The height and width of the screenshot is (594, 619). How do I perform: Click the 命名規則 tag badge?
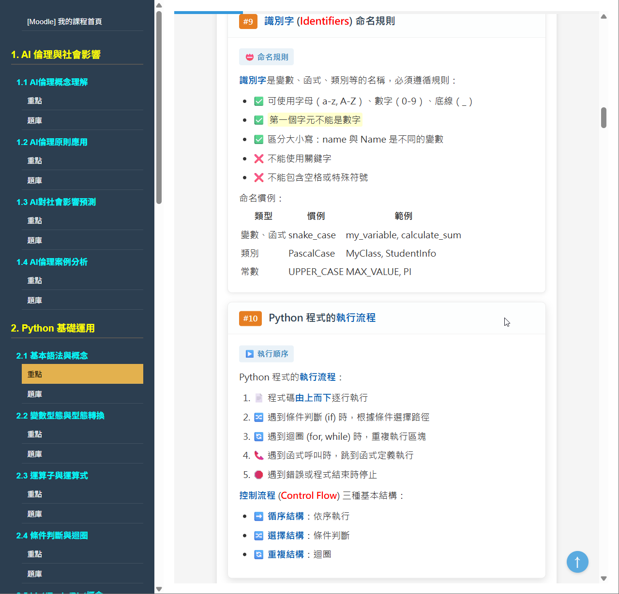tap(266, 57)
